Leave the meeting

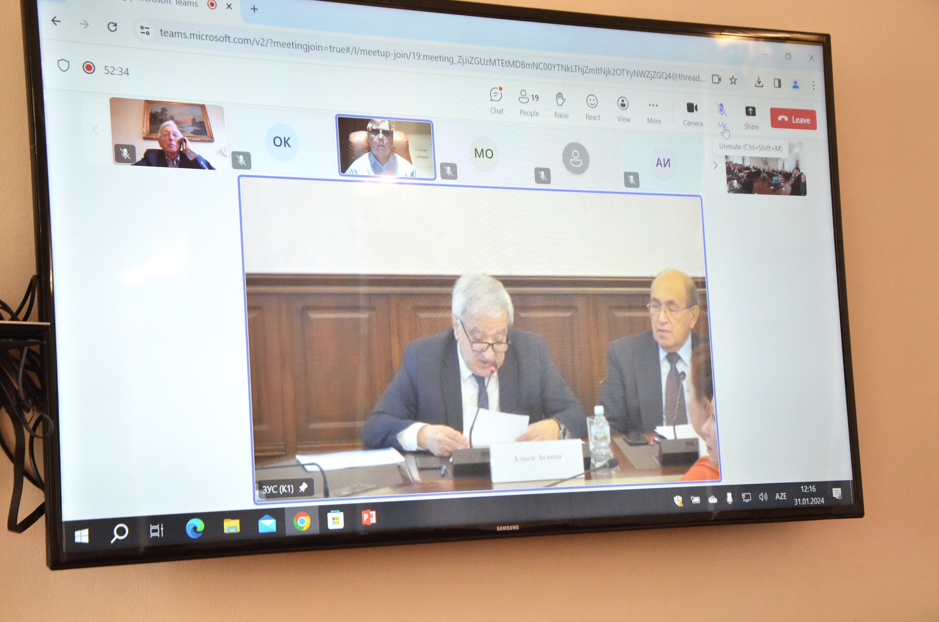pyautogui.click(x=793, y=120)
